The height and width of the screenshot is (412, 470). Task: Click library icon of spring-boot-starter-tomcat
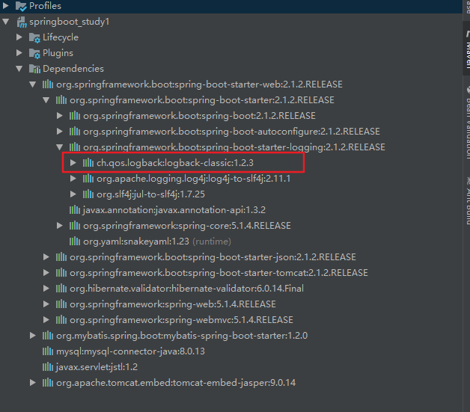point(61,273)
